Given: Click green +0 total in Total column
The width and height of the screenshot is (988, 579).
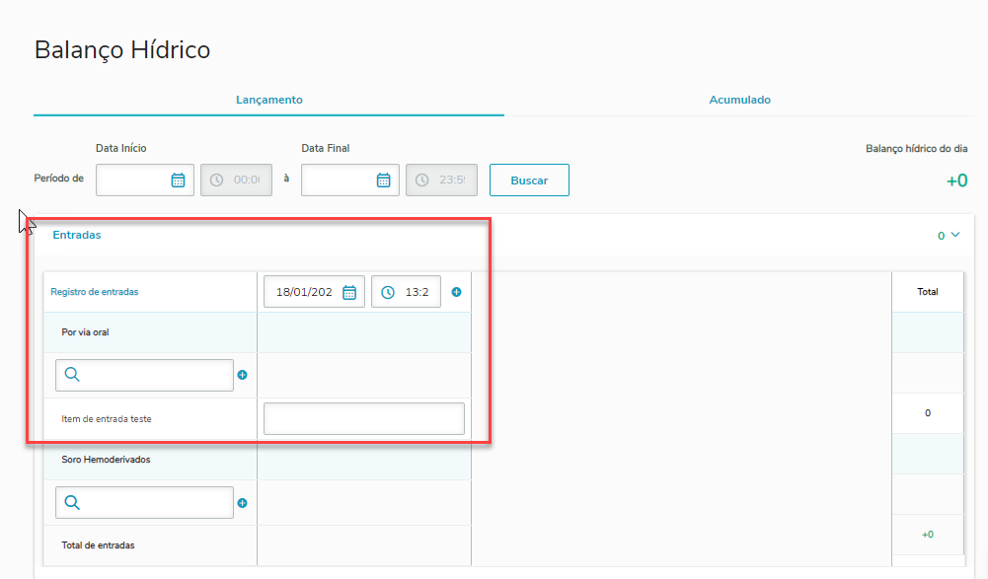Looking at the screenshot, I should click(x=928, y=535).
